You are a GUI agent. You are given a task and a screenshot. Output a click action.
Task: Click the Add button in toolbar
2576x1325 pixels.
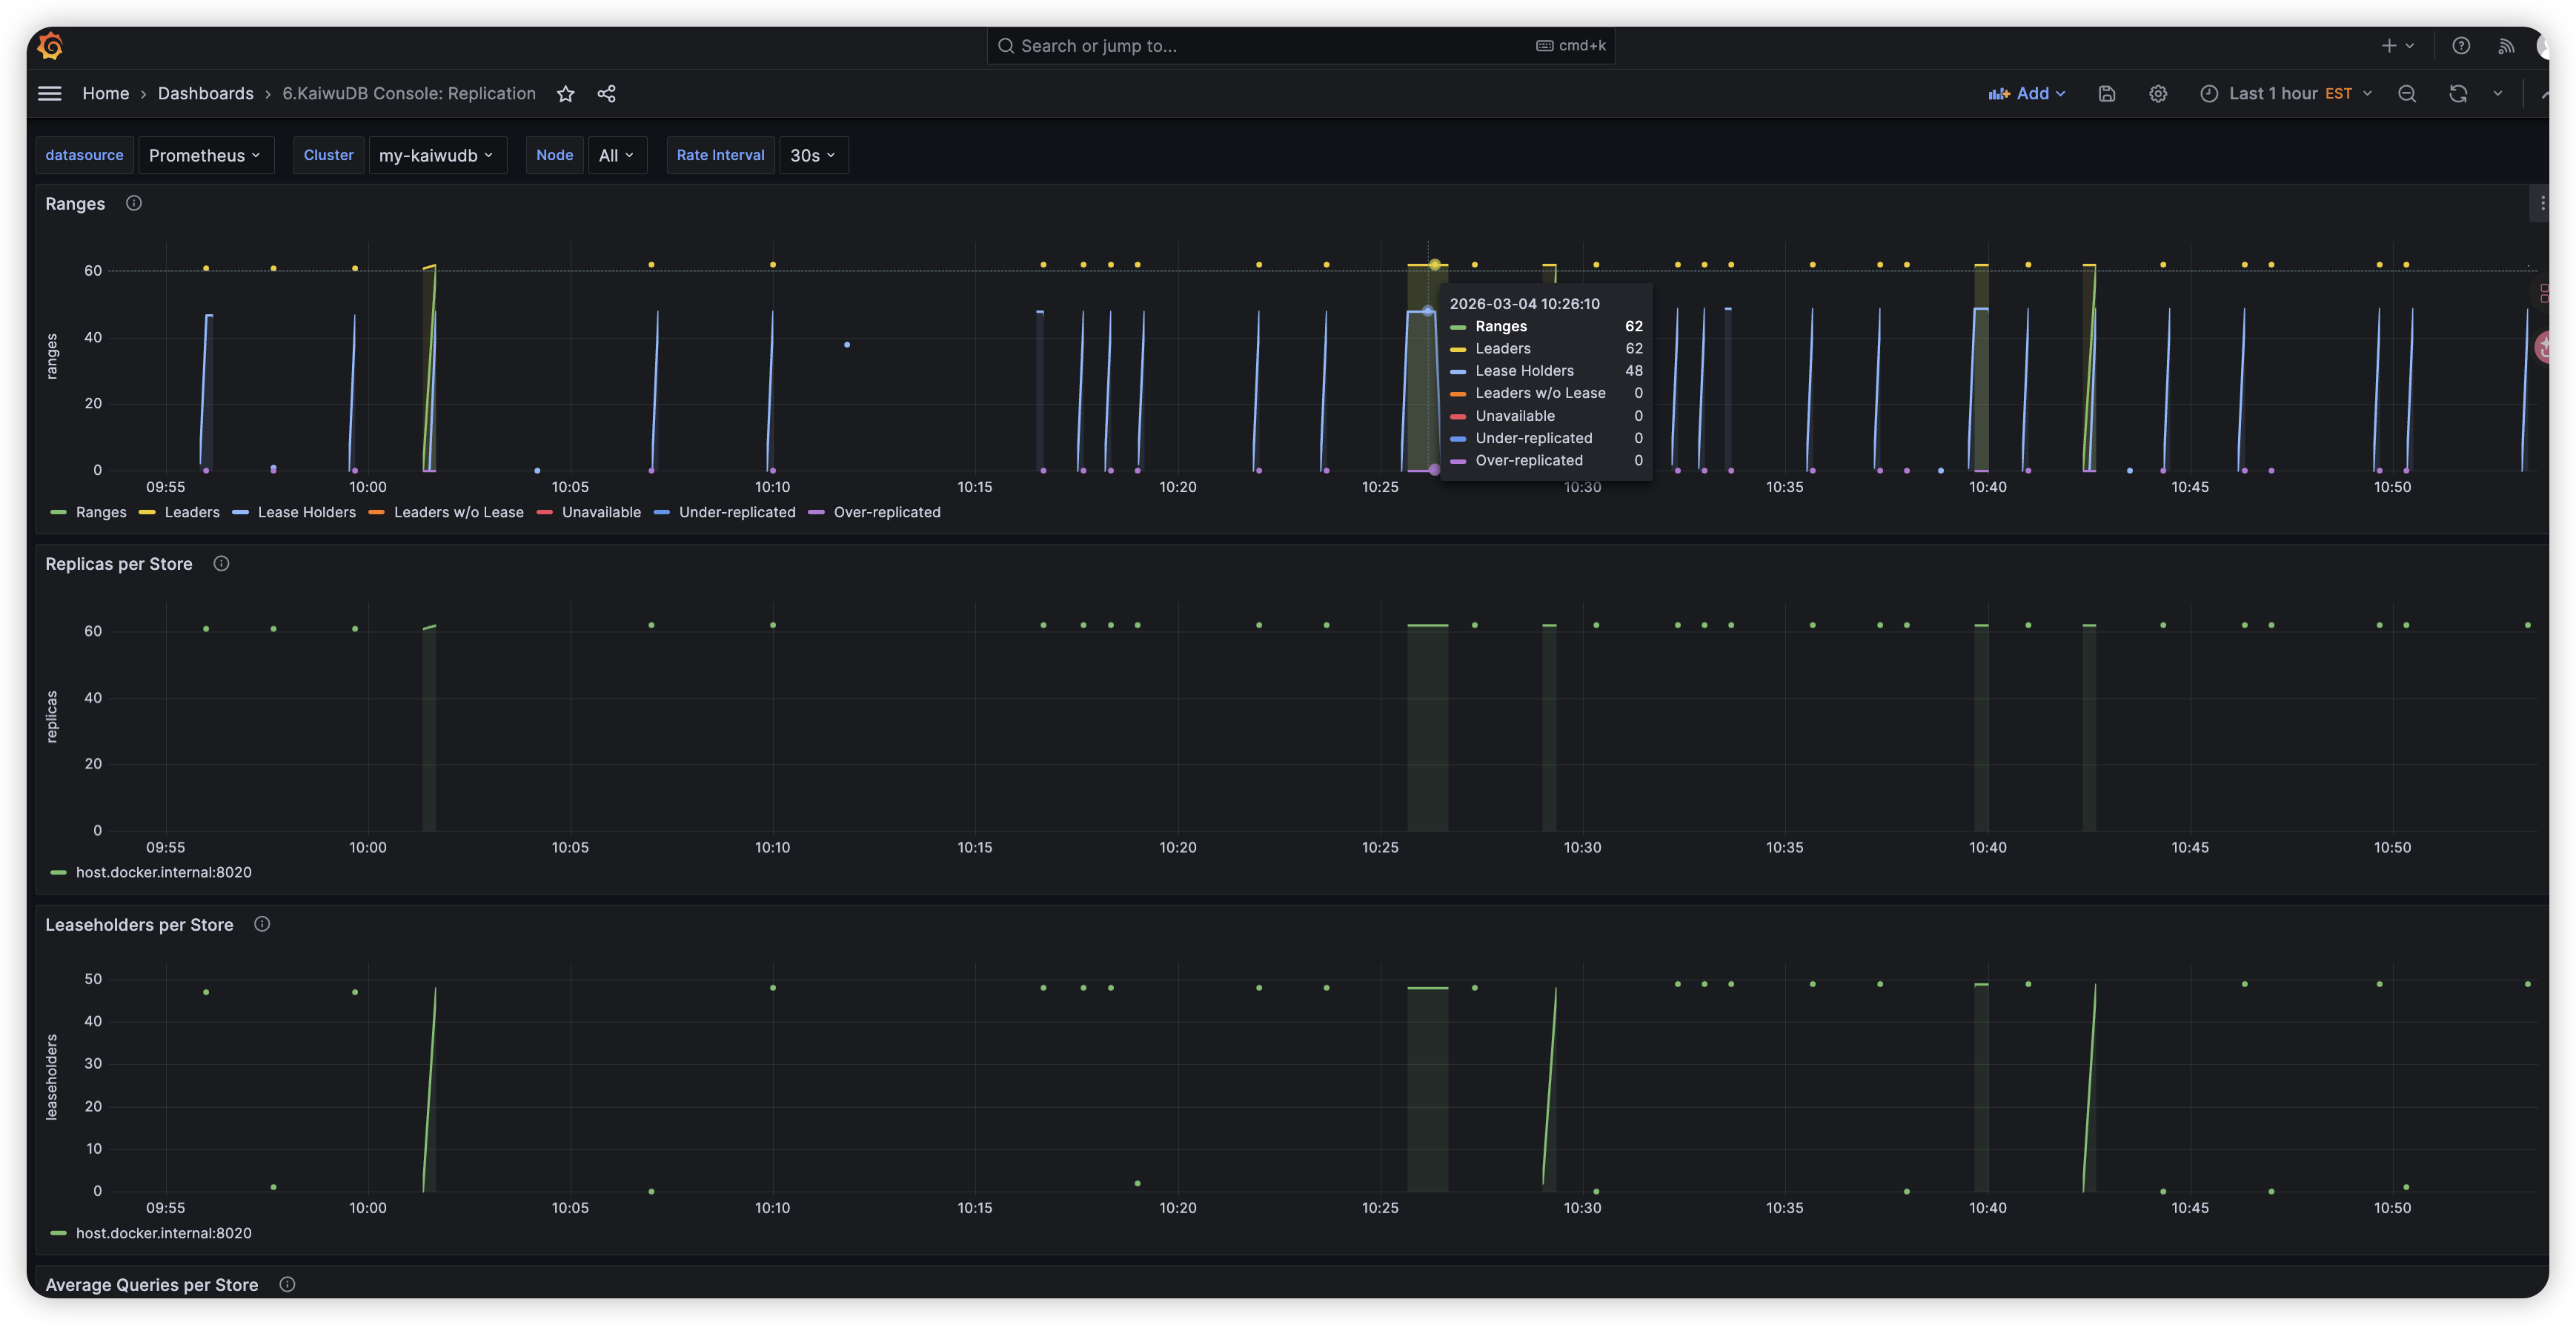pyautogui.click(x=2026, y=93)
